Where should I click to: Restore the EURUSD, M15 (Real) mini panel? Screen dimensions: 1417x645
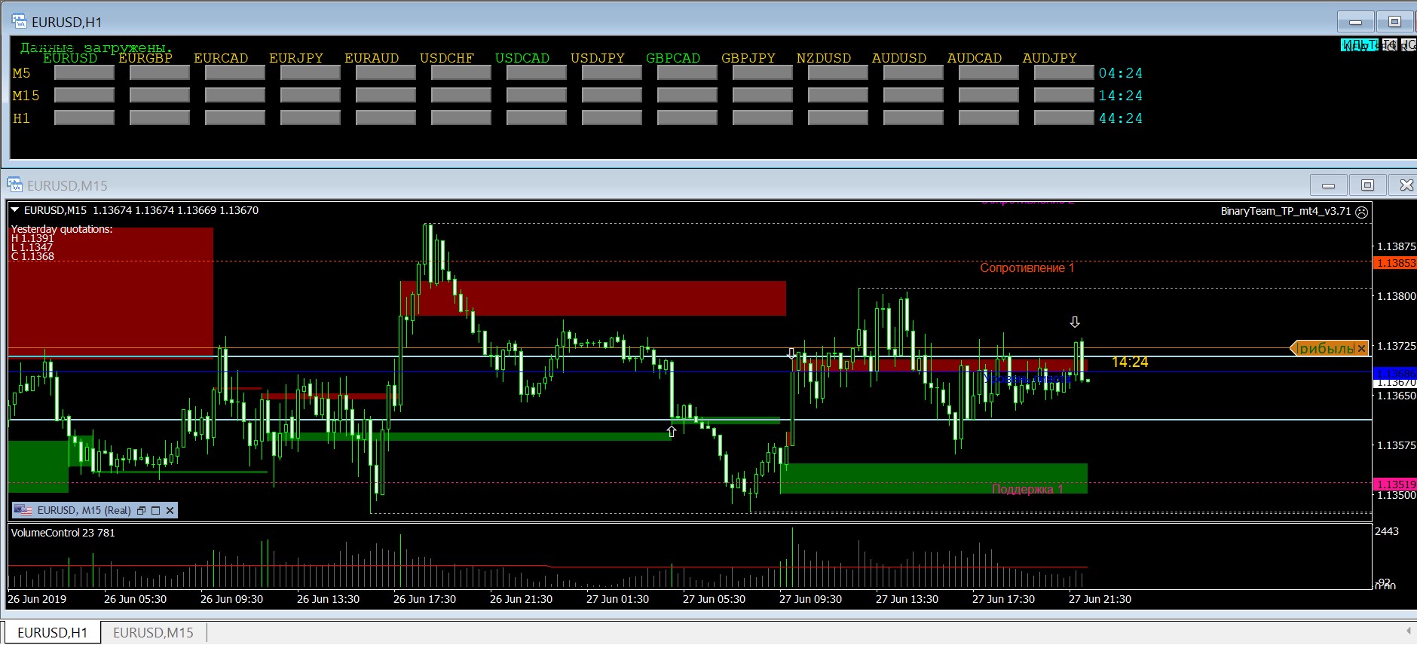click(x=141, y=511)
